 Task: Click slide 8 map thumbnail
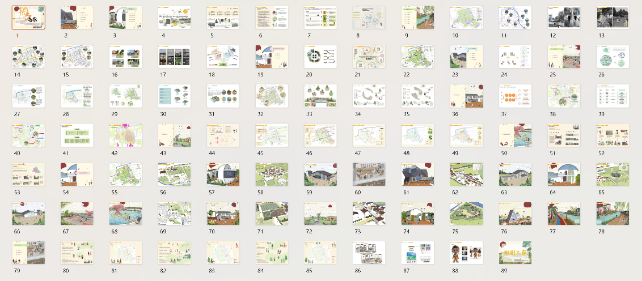point(369,18)
